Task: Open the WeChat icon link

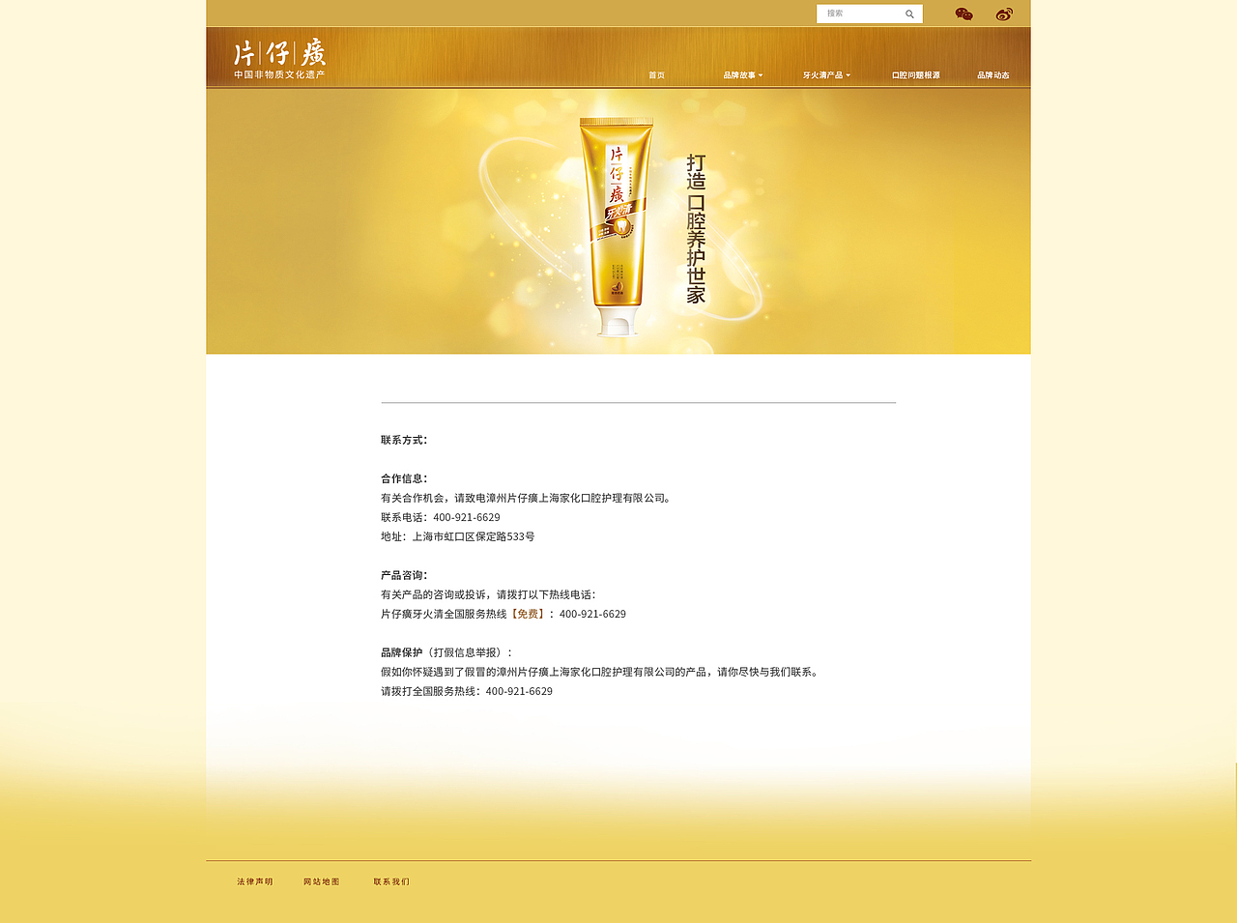Action: coord(964,14)
